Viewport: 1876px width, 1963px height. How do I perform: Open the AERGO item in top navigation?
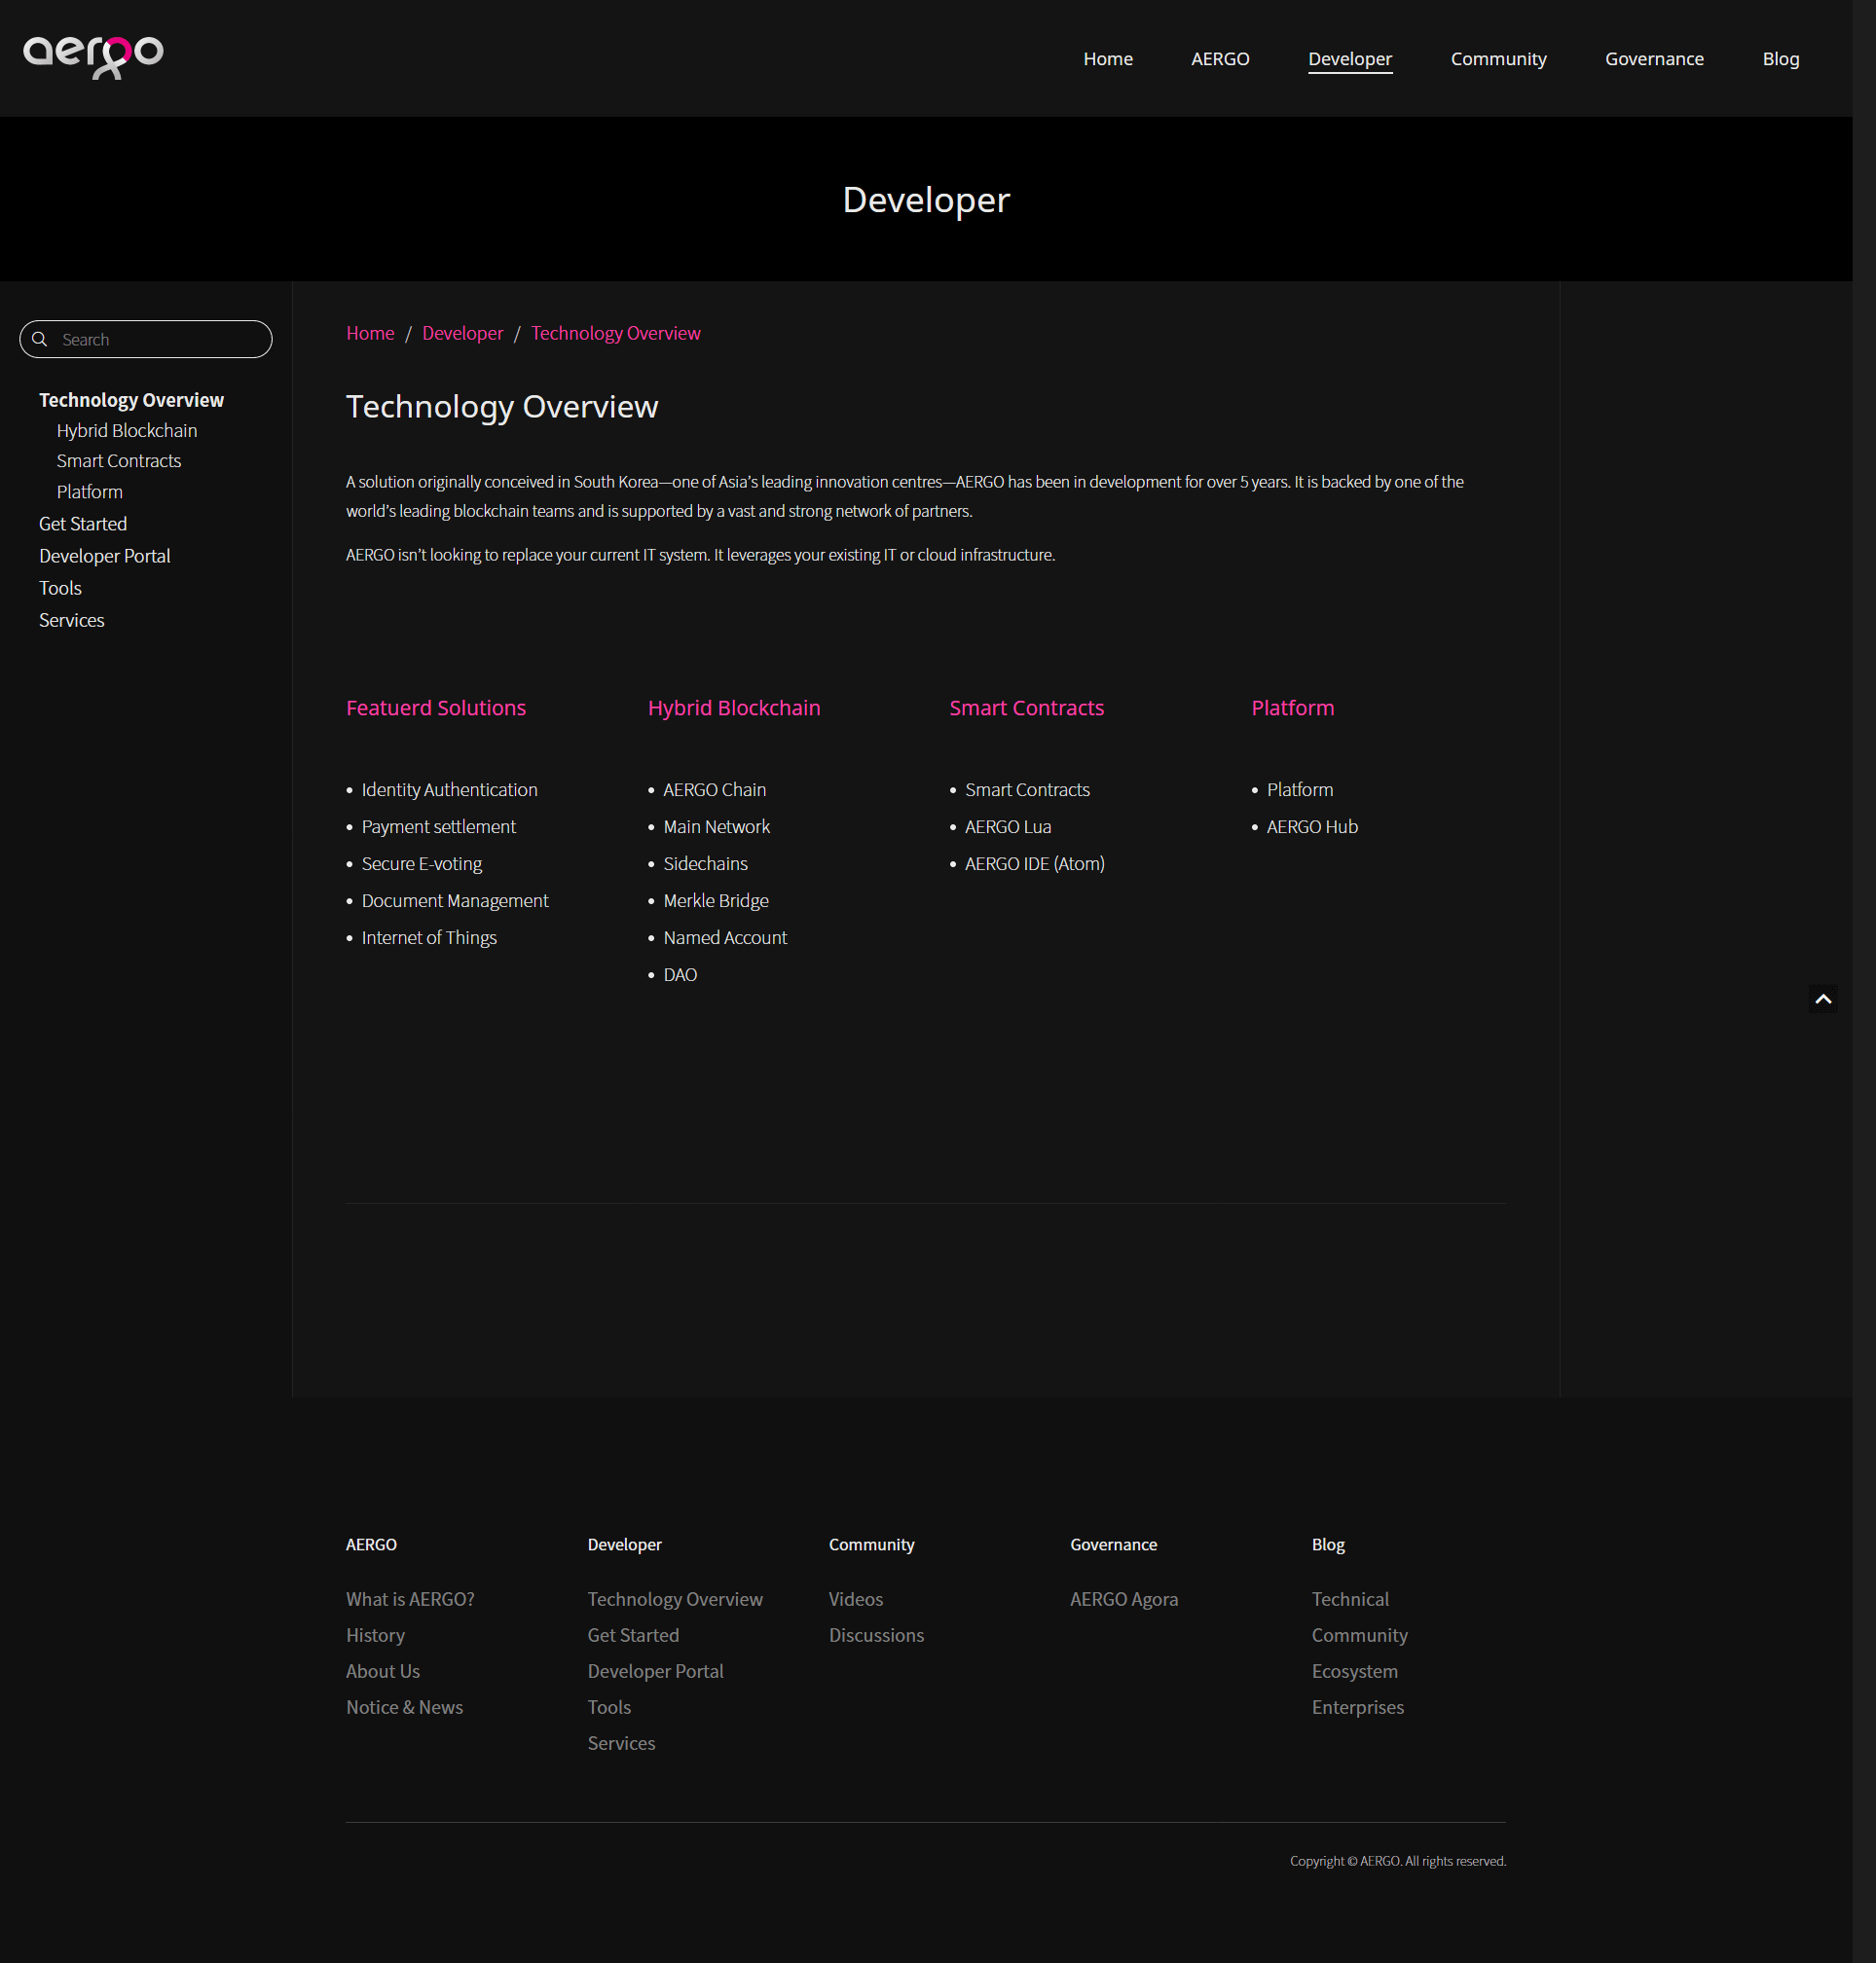tap(1220, 59)
